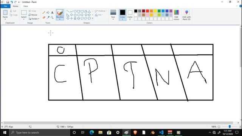Activate Color 1 foreground selector
The height and width of the screenshot is (136, 242).
123,15
